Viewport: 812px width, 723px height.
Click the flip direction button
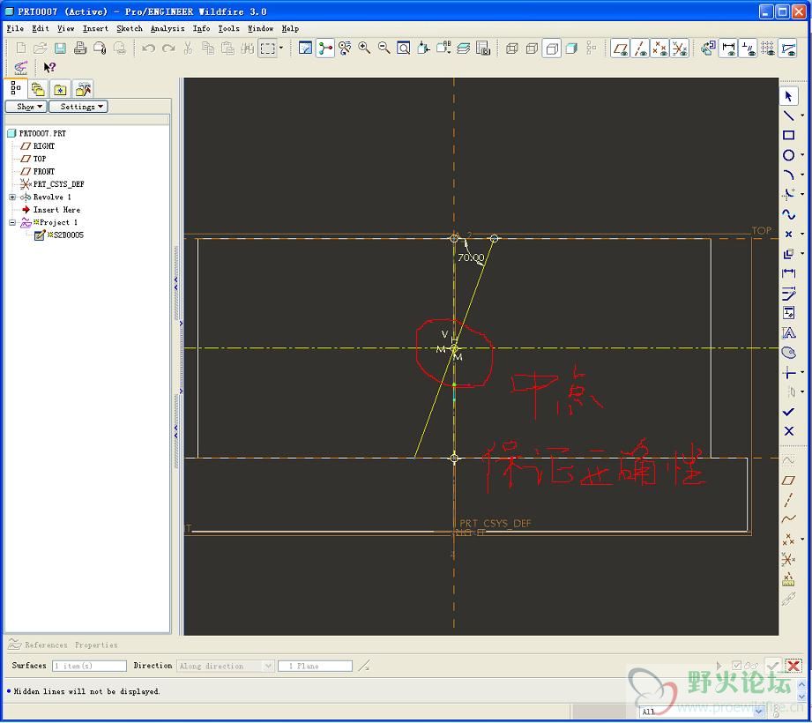pyautogui.click(x=365, y=666)
